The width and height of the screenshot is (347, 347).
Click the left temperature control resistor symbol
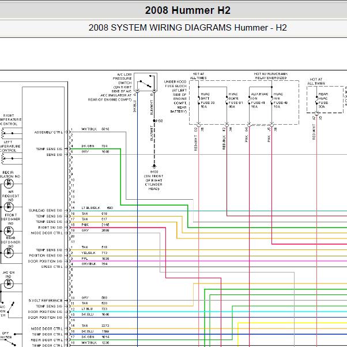pyautogui.click(x=3, y=159)
